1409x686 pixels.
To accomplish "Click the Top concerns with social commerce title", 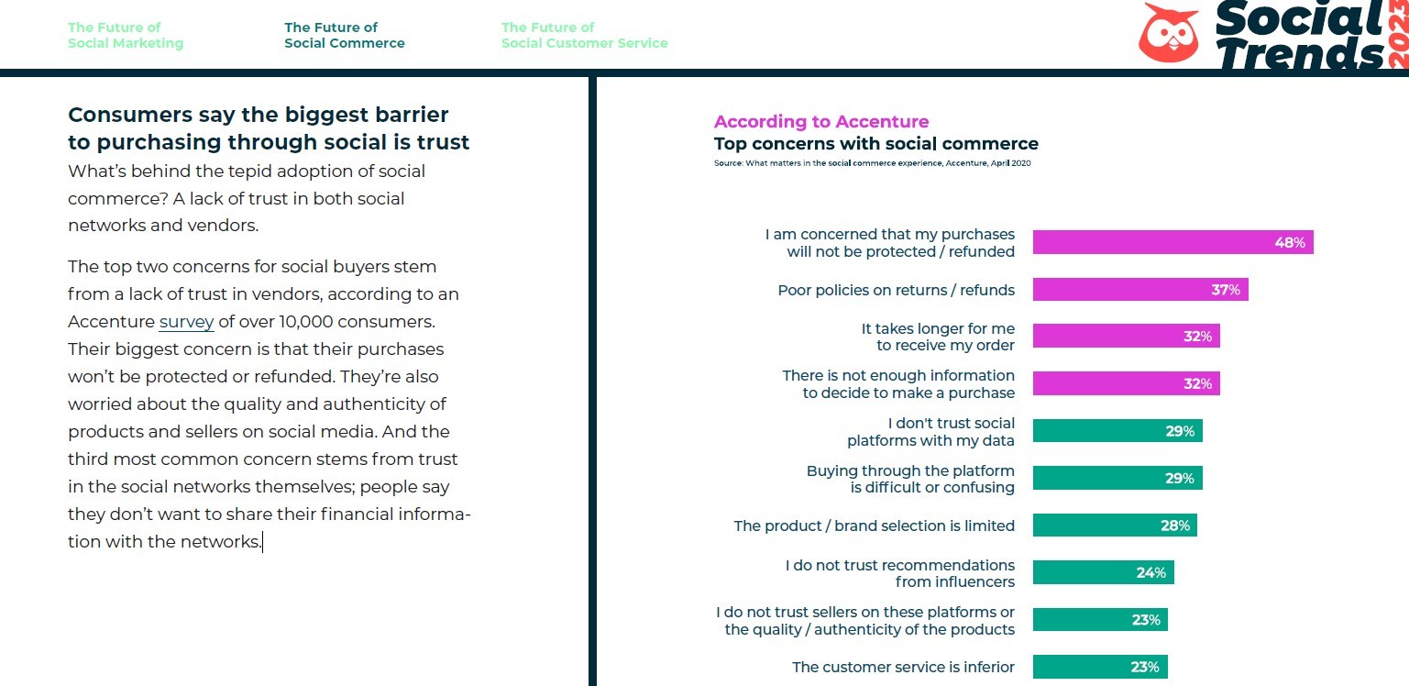I will [x=875, y=144].
